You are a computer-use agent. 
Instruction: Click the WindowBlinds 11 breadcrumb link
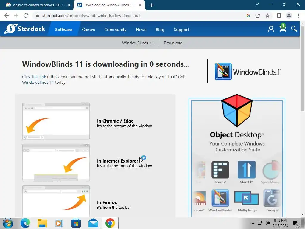[x=138, y=43]
